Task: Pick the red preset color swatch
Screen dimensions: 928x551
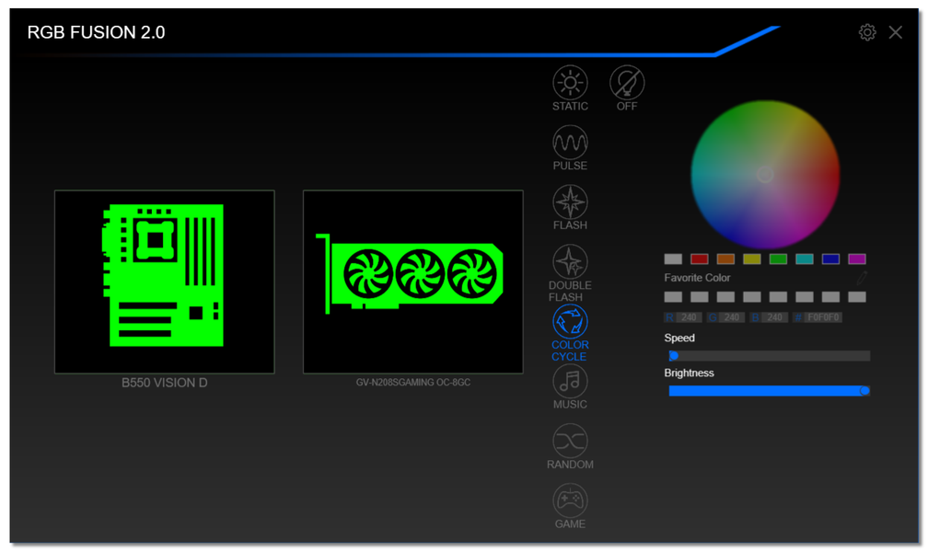Action: 700,259
